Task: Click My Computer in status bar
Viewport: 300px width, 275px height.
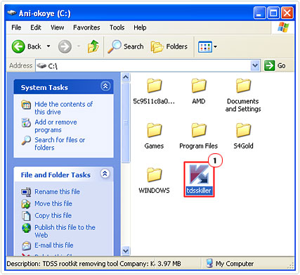Action: (230, 264)
